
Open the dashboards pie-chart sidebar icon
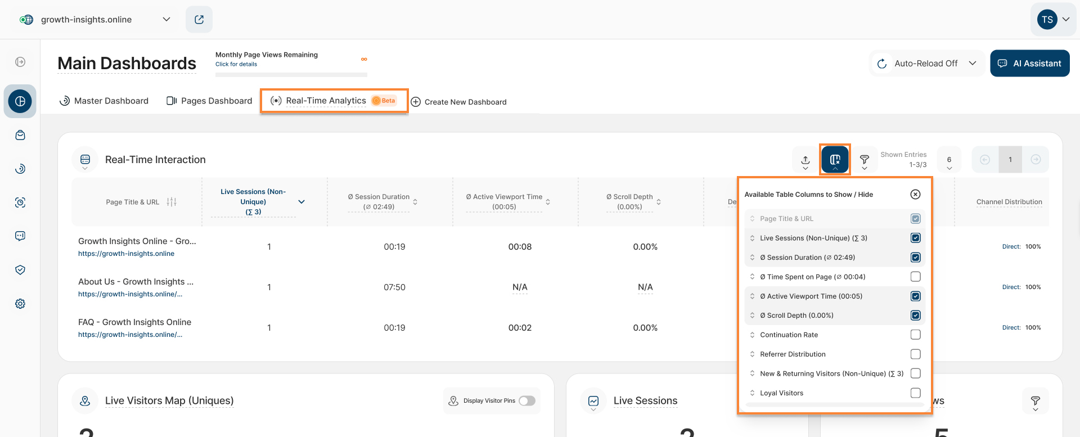[x=20, y=101]
